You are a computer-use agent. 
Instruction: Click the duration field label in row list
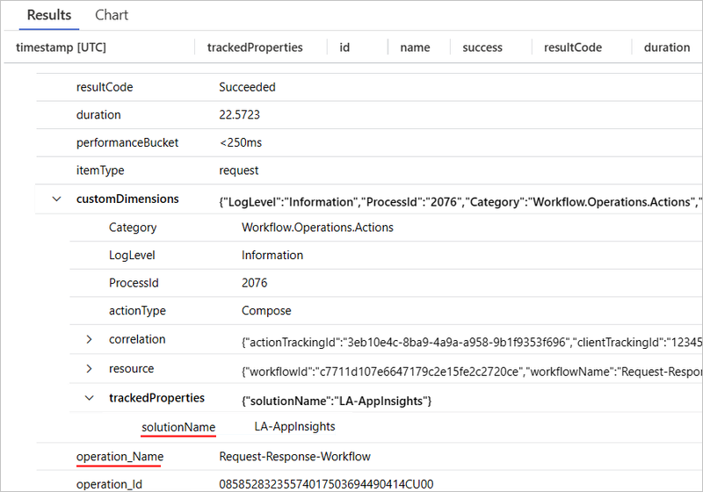98,115
